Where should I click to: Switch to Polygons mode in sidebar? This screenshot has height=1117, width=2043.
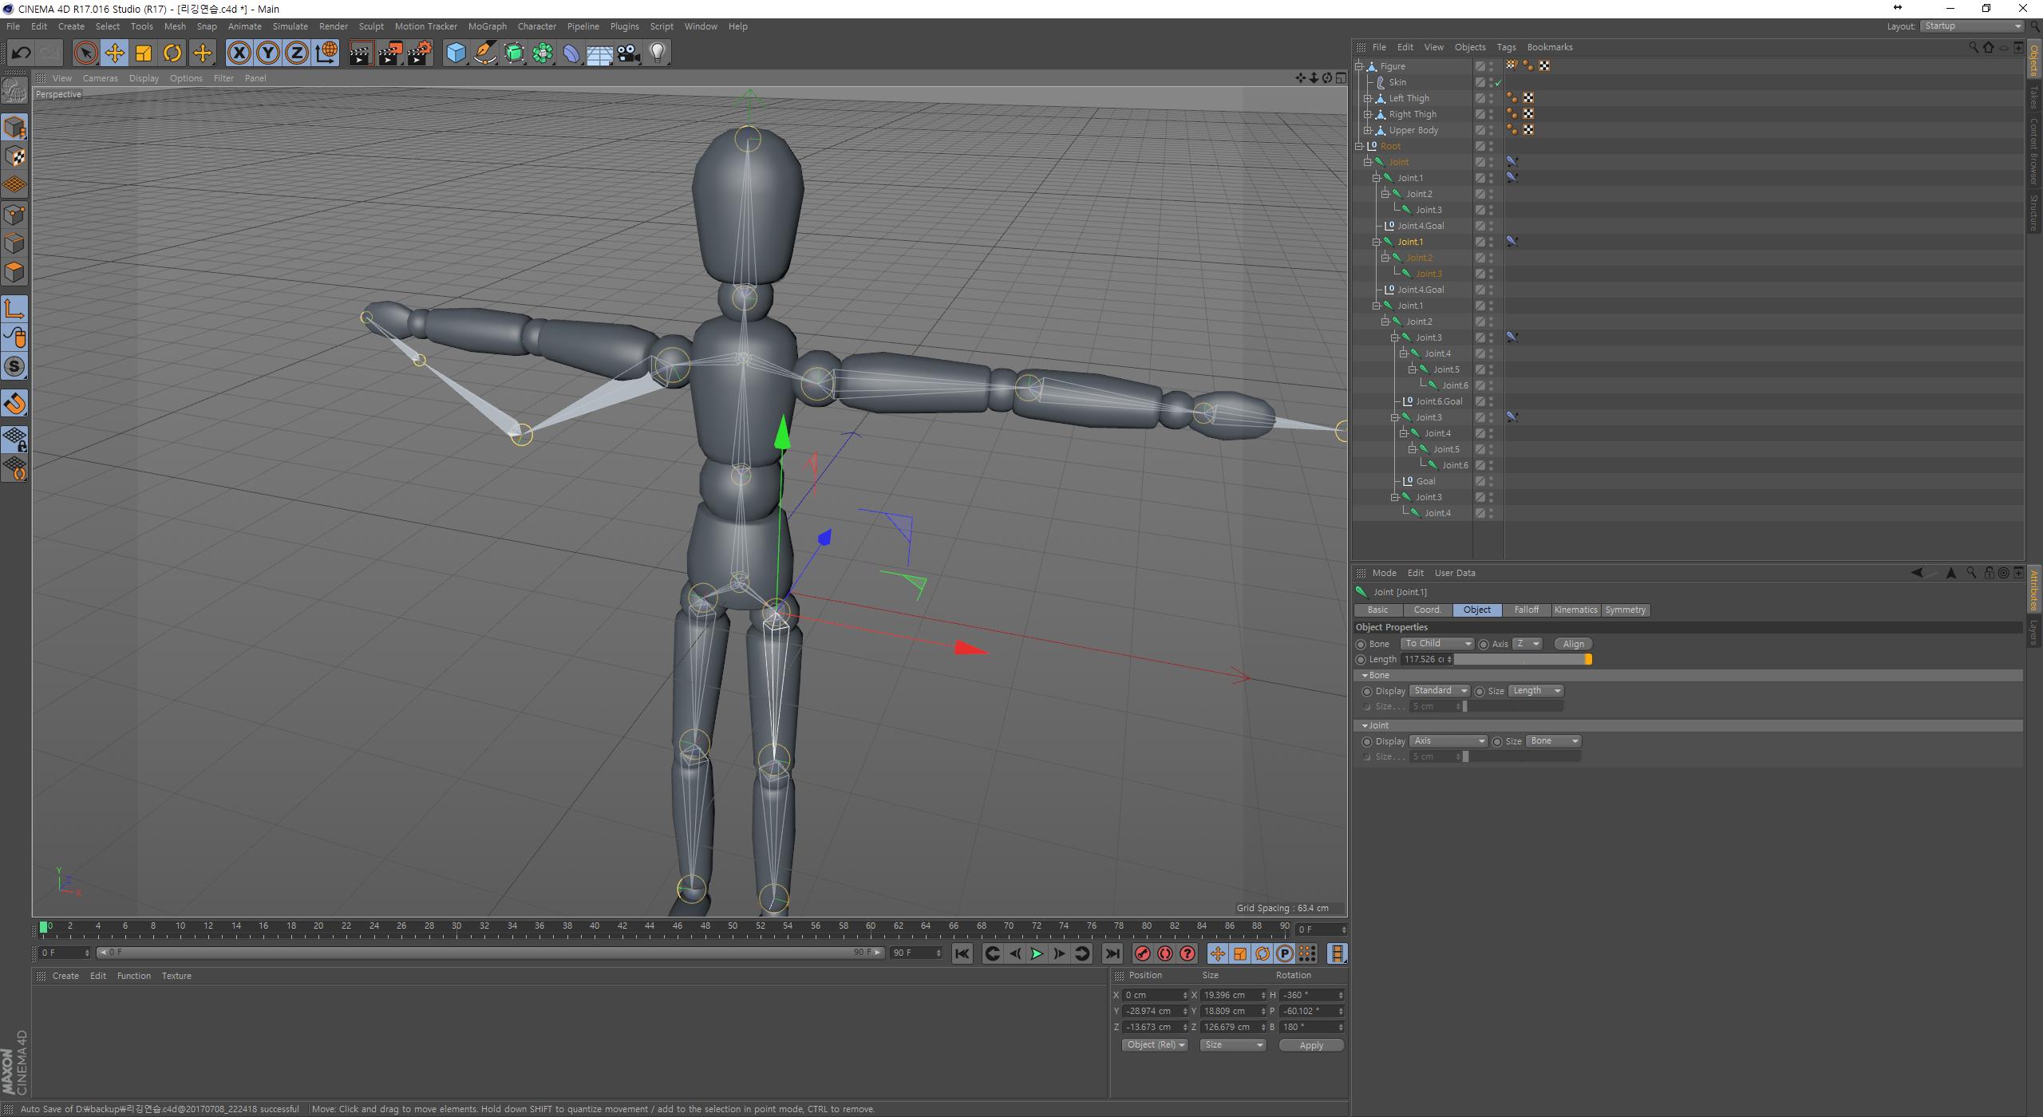(14, 272)
